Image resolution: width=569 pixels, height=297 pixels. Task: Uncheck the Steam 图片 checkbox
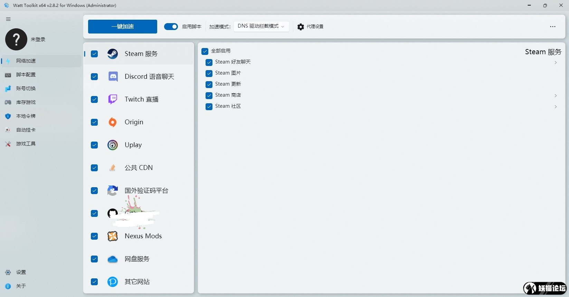209,73
